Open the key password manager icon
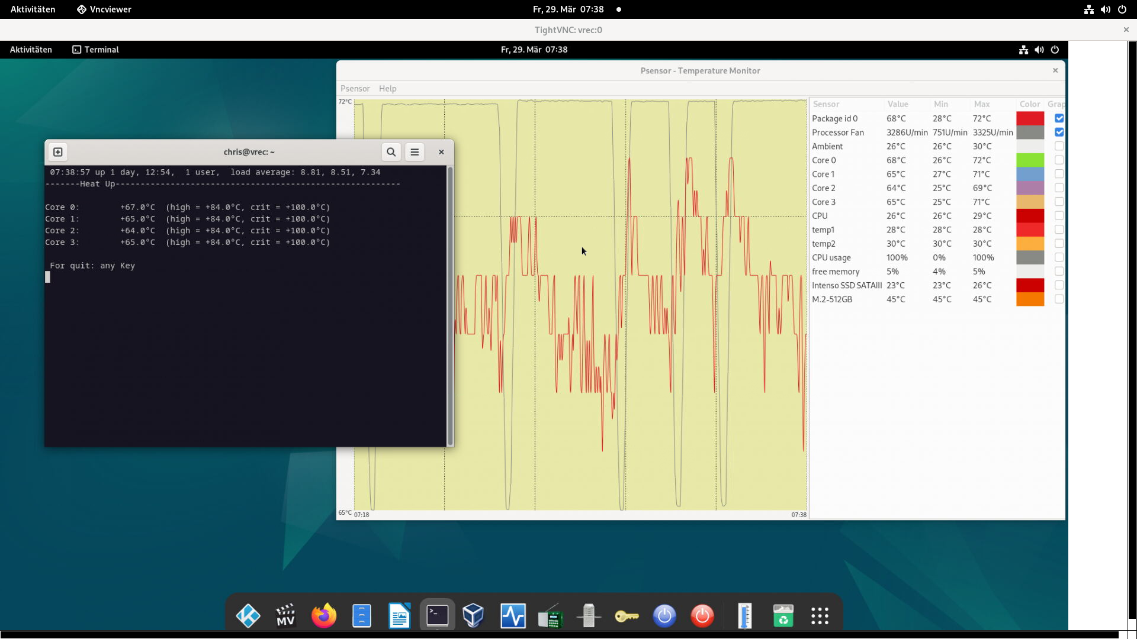Screen dimensions: 1137x639 coord(627,616)
